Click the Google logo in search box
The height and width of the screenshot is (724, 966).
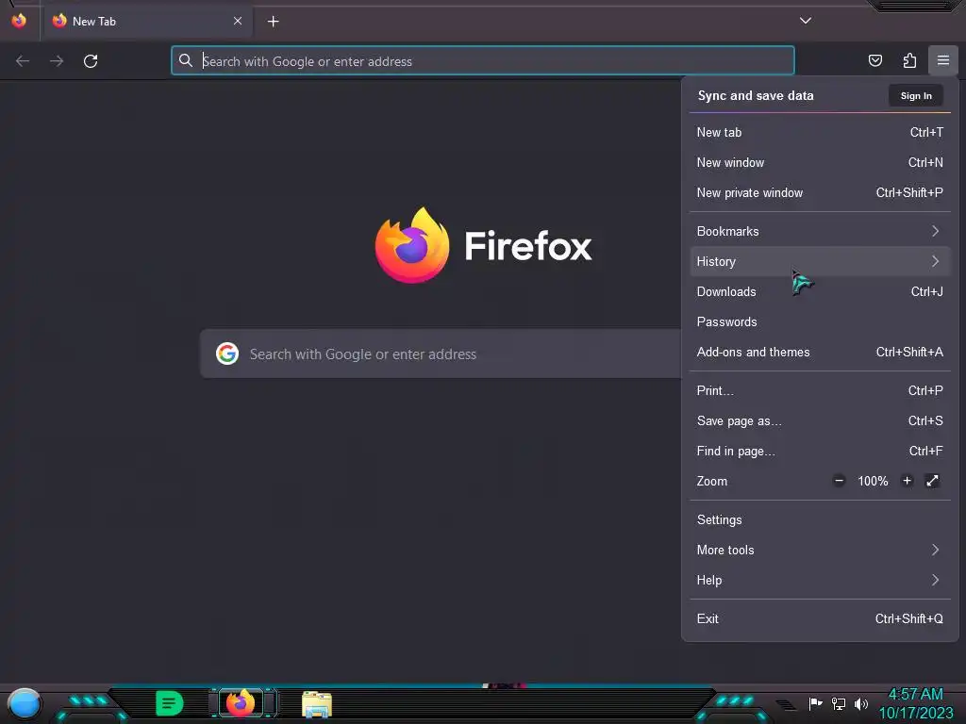point(227,354)
